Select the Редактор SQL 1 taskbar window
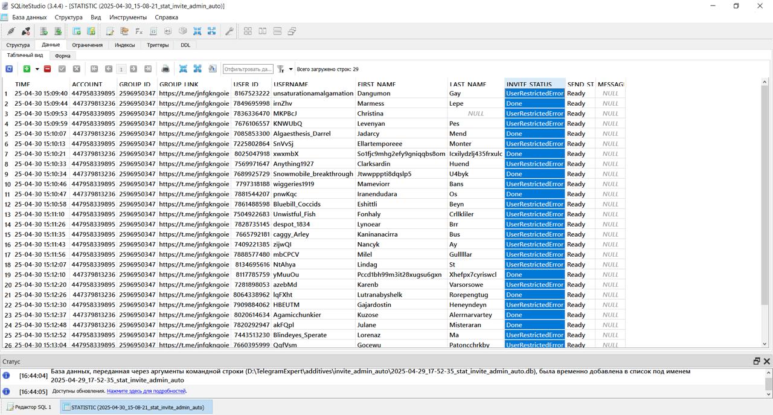This screenshot has width=773, height=415. coord(29,407)
